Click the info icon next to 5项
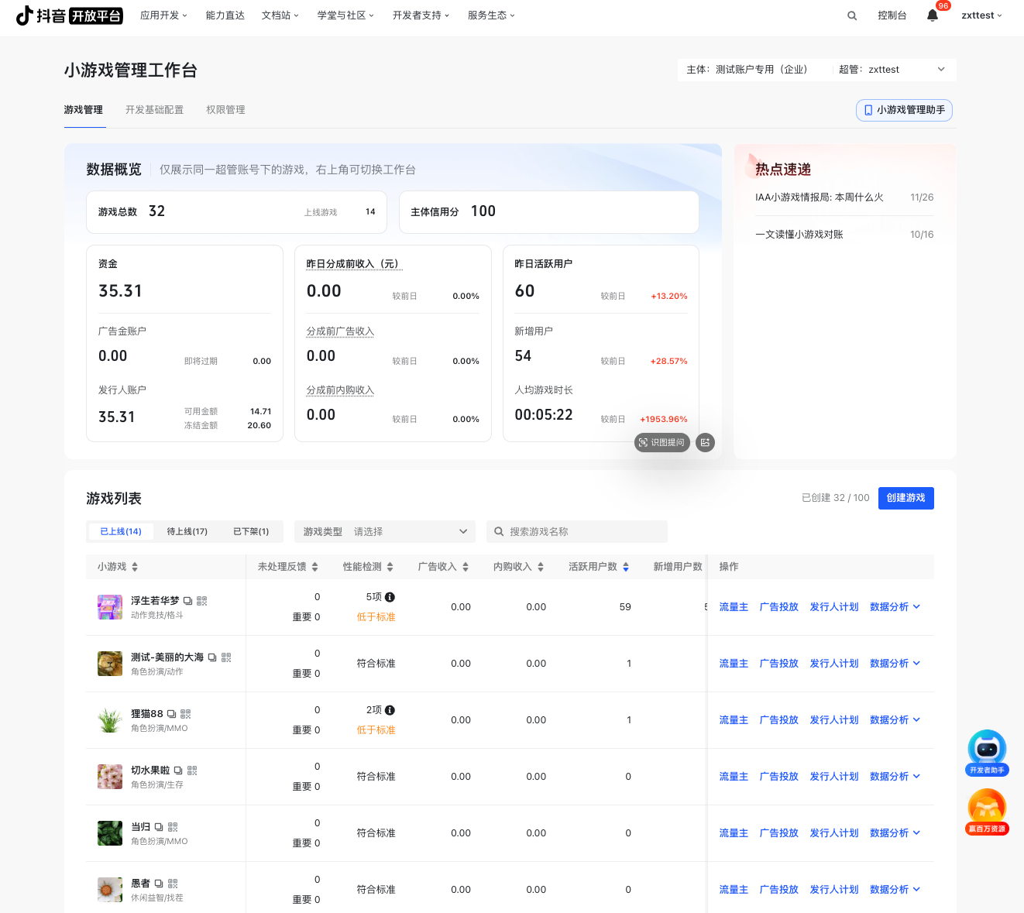The height and width of the screenshot is (913, 1024). [x=390, y=597]
